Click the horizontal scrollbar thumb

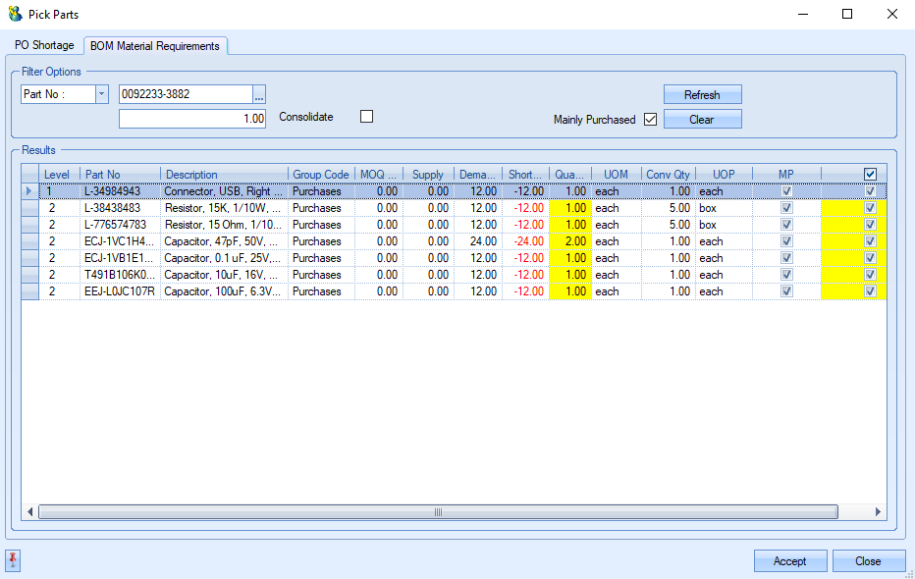pos(438,512)
